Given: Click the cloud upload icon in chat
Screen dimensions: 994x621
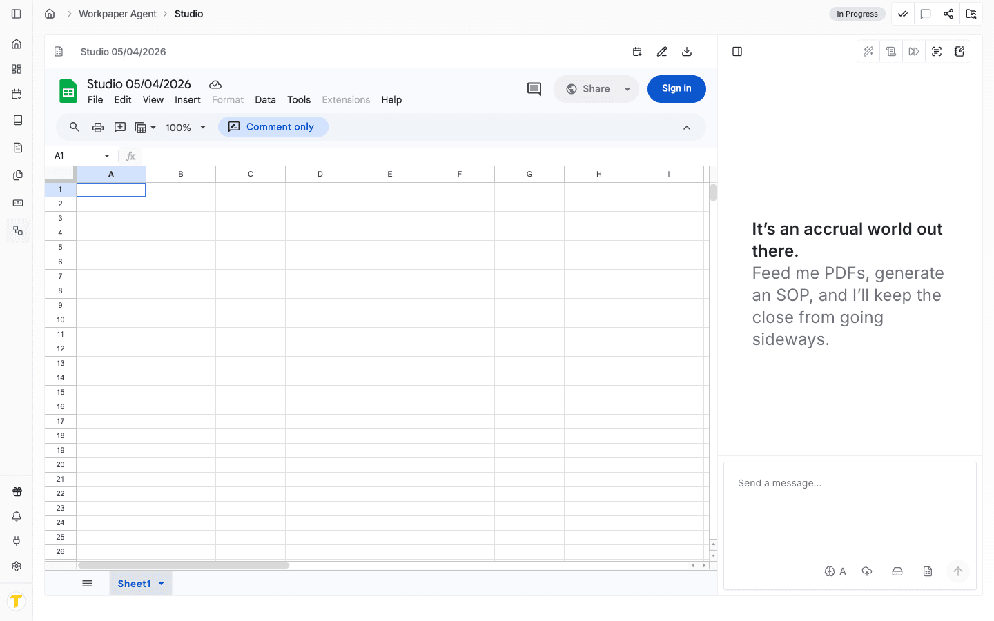Looking at the screenshot, I should tap(867, 571).
